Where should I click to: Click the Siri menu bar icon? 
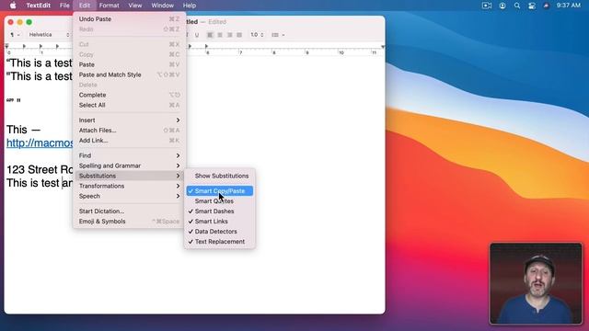[546, 6]
